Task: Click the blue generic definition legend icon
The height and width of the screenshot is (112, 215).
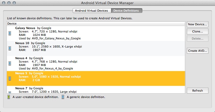Action: click(63, 97)
